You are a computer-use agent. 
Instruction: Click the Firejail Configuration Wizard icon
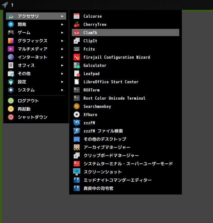pyautogui.click(x=77, y=57)
